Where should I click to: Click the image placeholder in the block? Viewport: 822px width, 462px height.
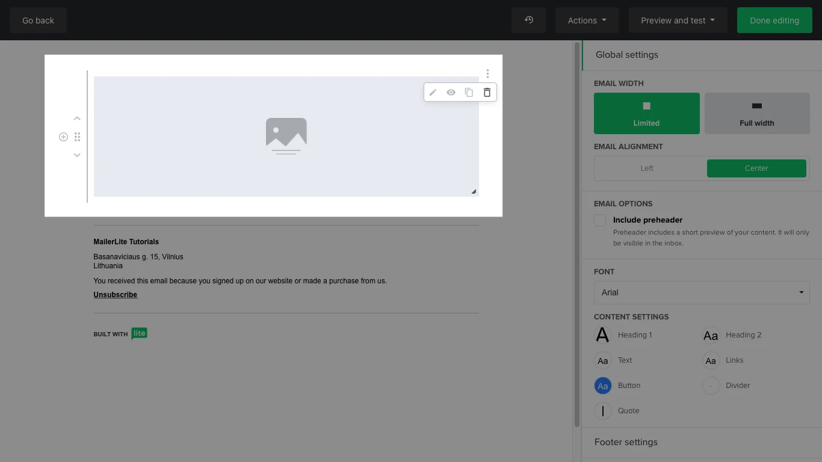click(286, 136)
